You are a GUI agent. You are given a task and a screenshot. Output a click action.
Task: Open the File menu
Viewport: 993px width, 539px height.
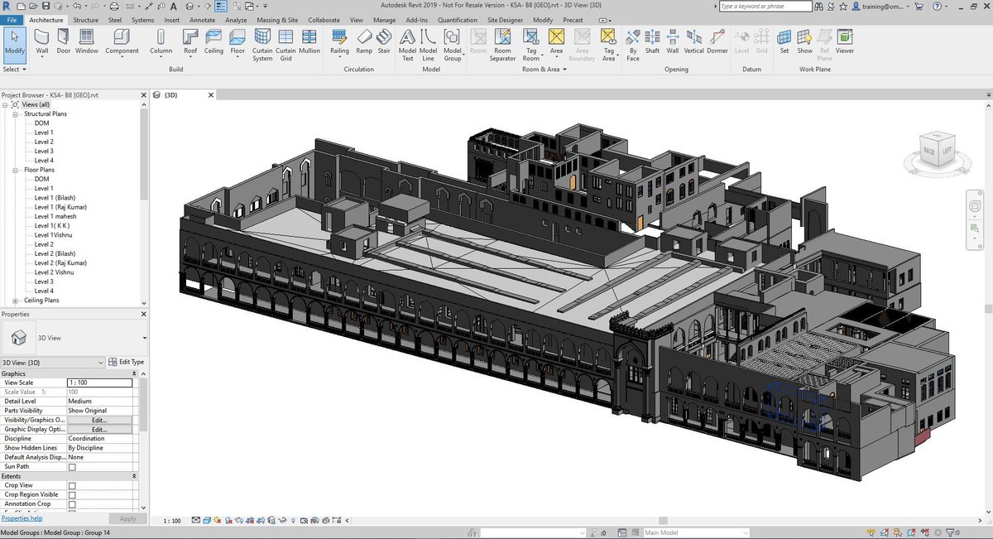pos(12,19)
